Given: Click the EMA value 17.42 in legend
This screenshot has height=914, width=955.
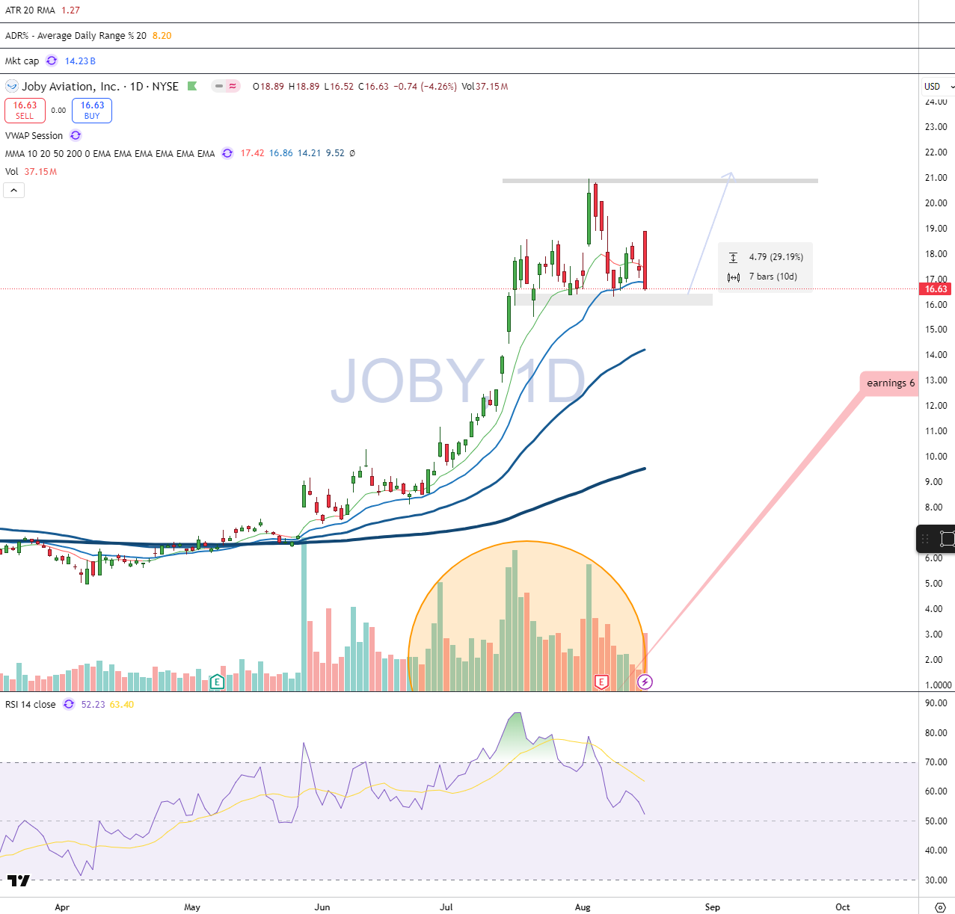Looking at the screenshot, I should coord(253,153).
